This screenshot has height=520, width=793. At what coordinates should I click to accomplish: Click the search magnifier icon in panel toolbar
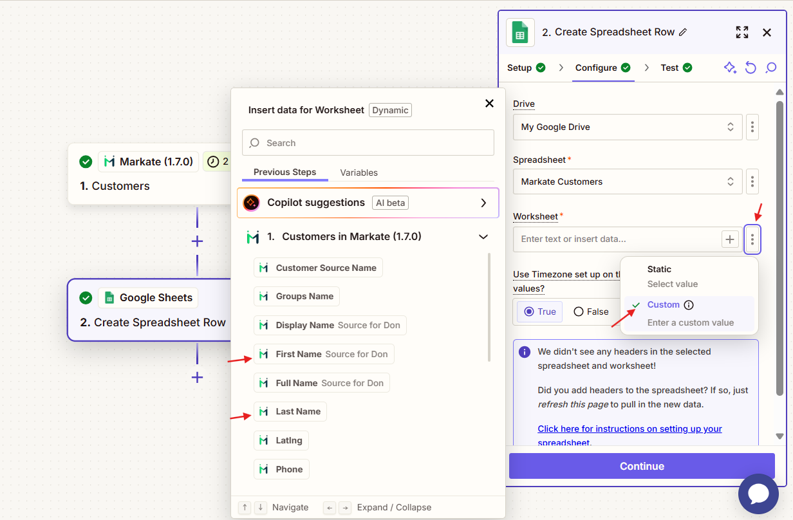[x=770, y=68]
